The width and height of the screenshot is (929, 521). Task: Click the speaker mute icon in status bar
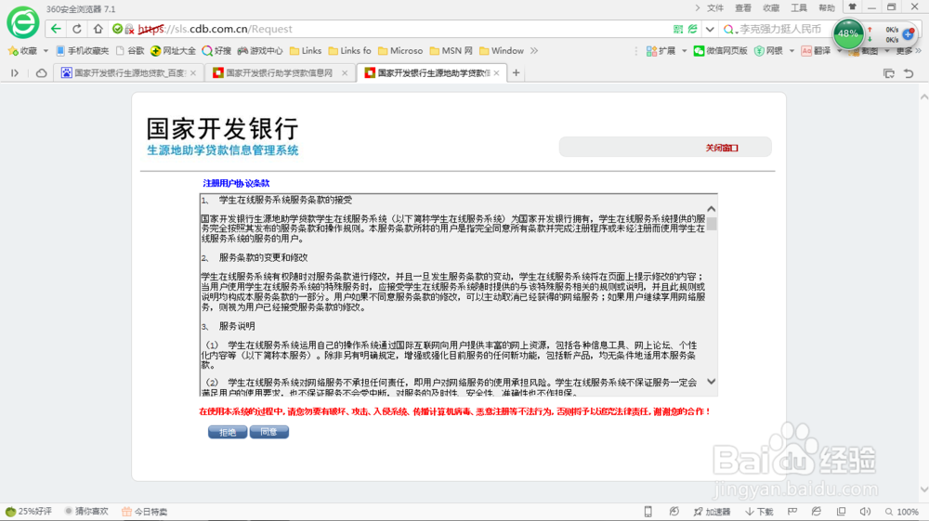(866, 512)
